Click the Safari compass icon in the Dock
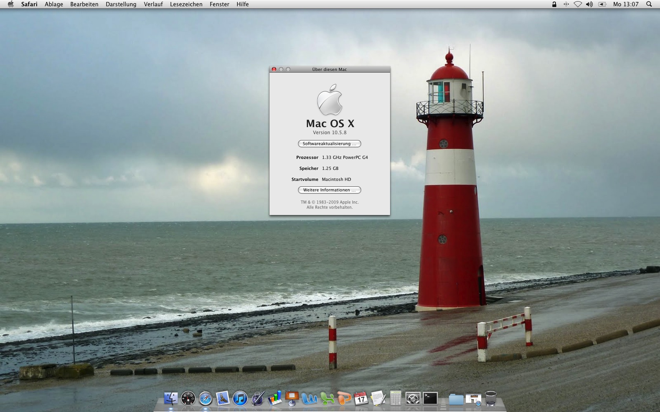The width and height of the screenshot is (660, 412). pos(205,399)
